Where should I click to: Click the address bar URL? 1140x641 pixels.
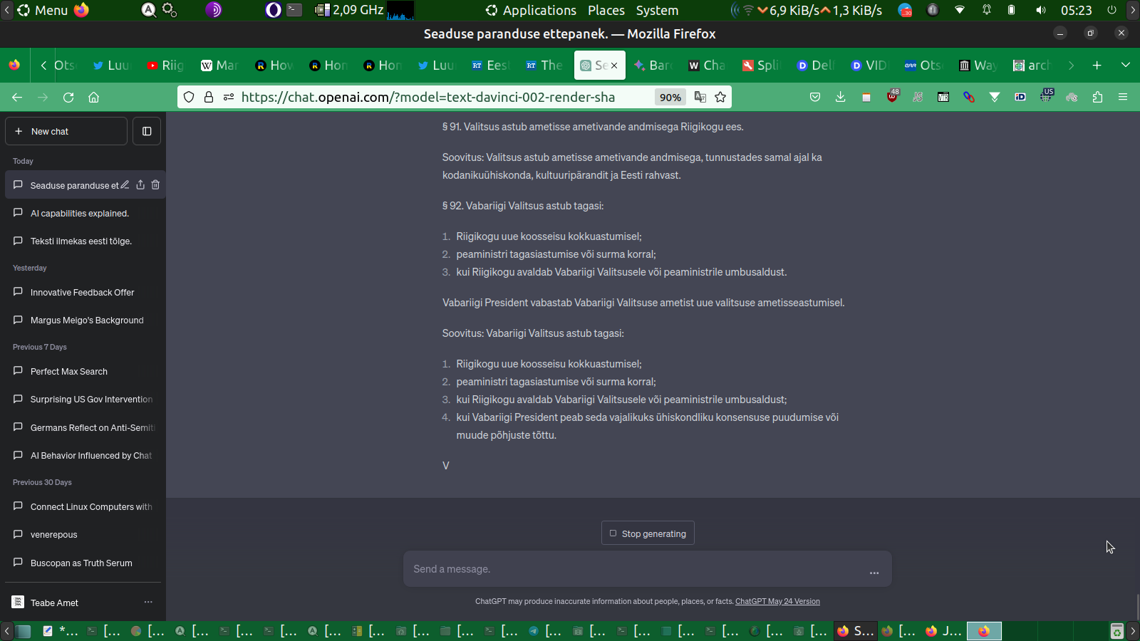(427, 97)
